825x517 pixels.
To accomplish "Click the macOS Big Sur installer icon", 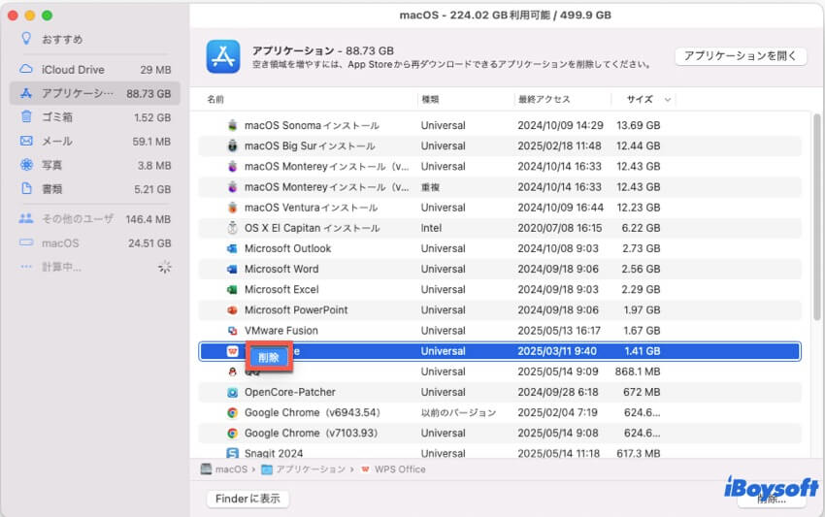I will [233, 145].
